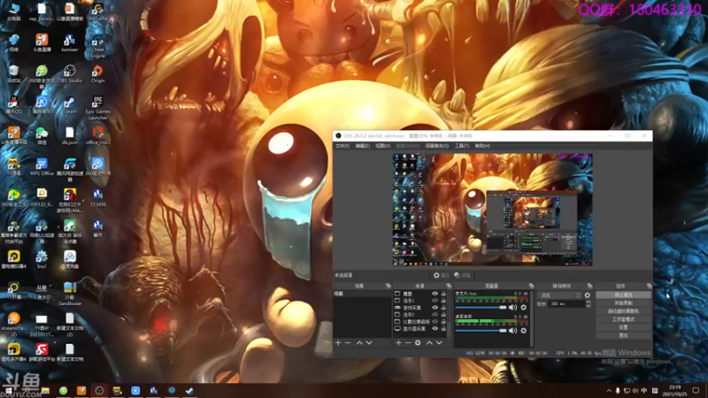Mute the 麦克风/Aux audio channel

(512, 307)
